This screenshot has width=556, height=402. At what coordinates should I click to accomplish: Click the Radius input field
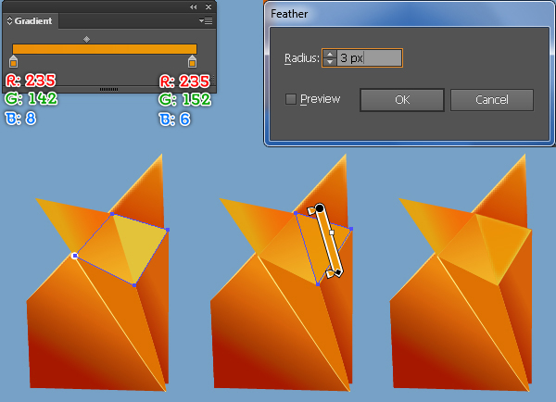(x=370, y=57)
